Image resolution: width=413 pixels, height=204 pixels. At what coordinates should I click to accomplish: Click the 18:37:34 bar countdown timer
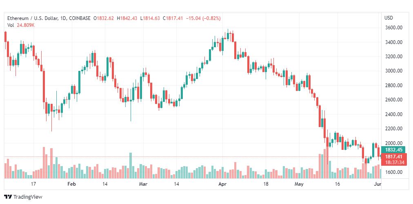pos(394,162)
